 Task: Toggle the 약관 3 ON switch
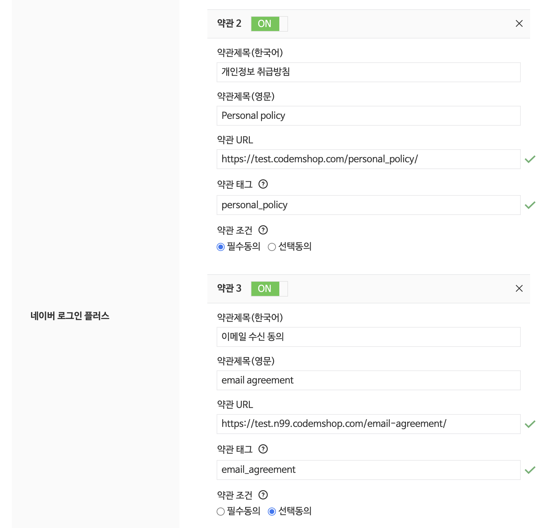[x=269, y=289]
